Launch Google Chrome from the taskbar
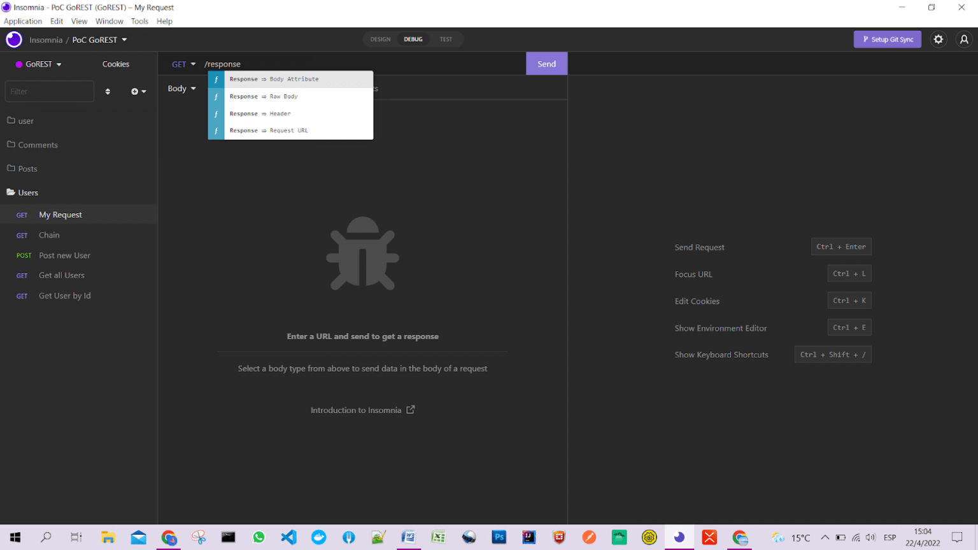This screenshot has width=978, height=550. [169, 537]
